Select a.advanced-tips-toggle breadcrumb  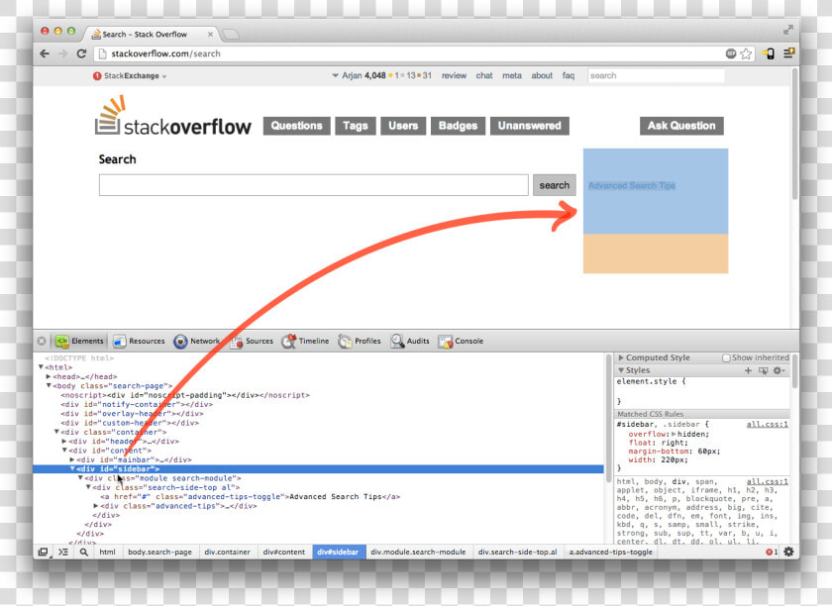coord(611,553)
